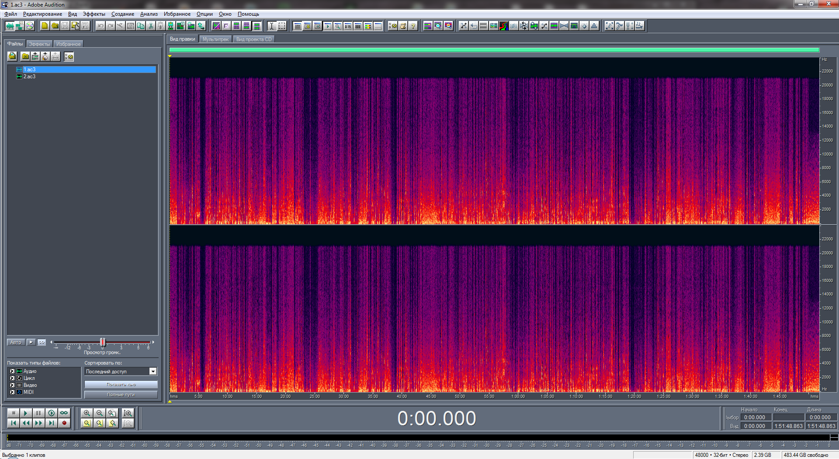Image resolution: width=839 pixels, height=459 pixels.
Task: Click zoom in horizontally magnifier button
Action: point(87,413)
